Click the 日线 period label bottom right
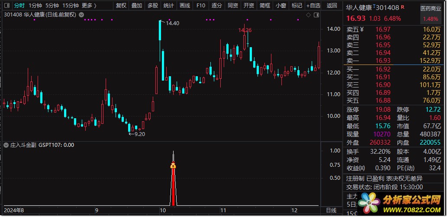The image size is (448, 217). point(332,211)
